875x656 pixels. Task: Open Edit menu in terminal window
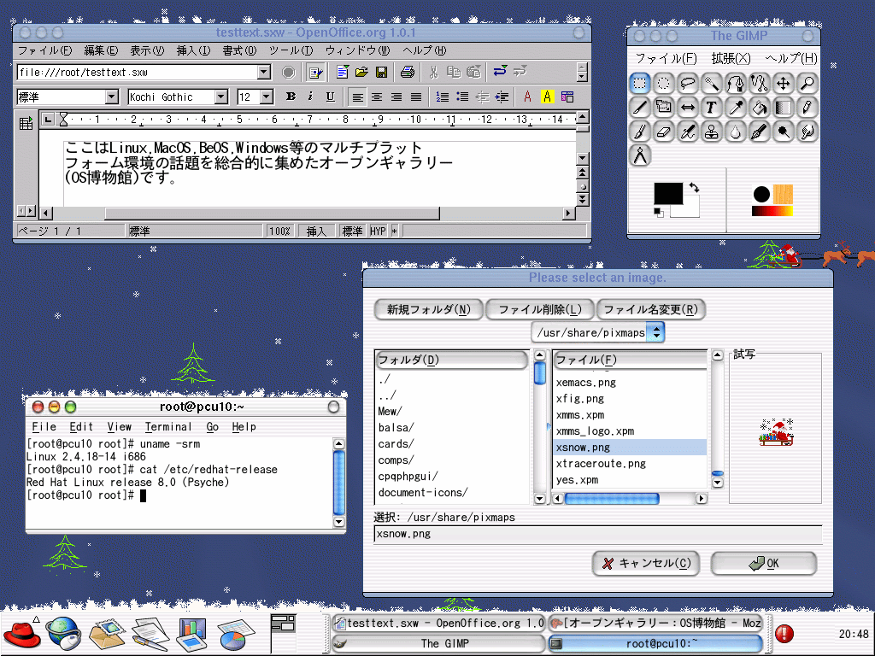coord(81,427)
